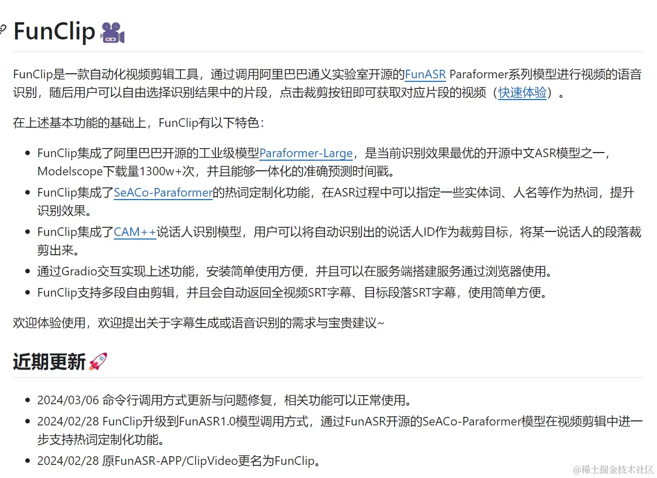The image size is (657, 478).
Task: Click the anchor link icon beside FunClip heading
Action: [3, 30]
